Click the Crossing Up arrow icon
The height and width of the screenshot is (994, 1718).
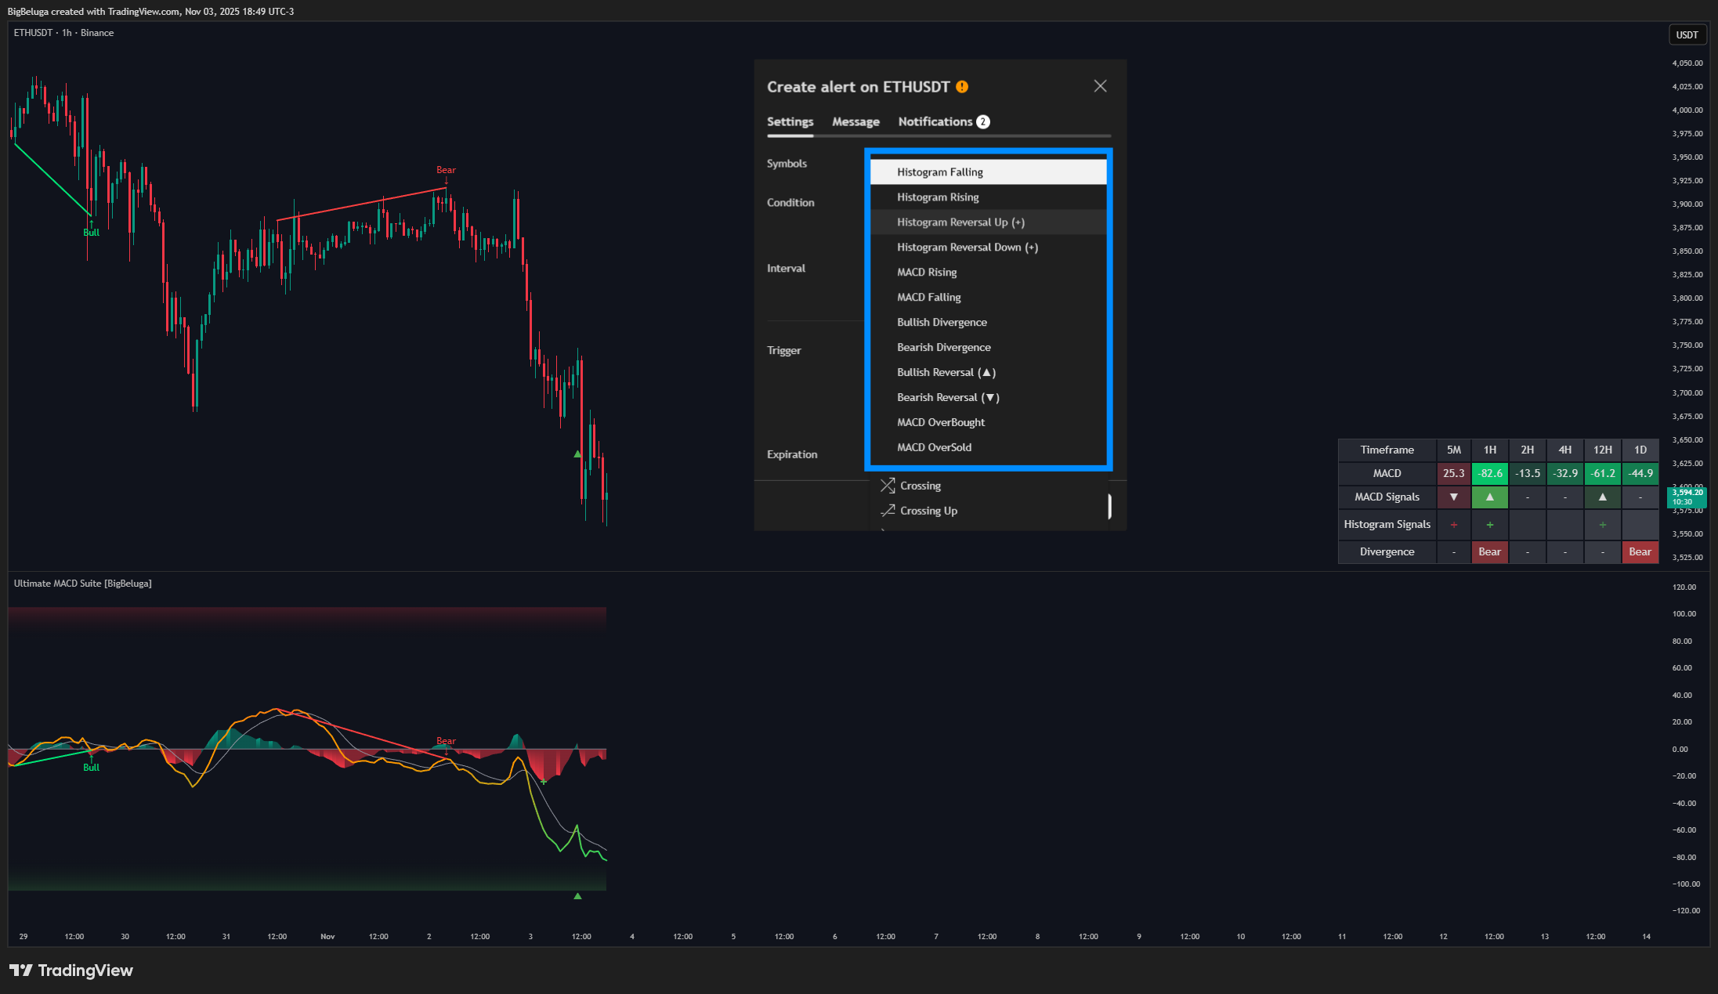[888, 511]
